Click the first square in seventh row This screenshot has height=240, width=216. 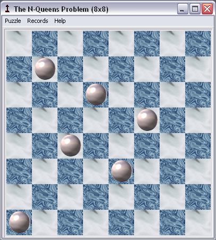click(x=19, y=197)
